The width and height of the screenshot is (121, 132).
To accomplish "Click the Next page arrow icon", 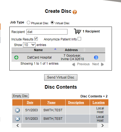I will point(102,64).
